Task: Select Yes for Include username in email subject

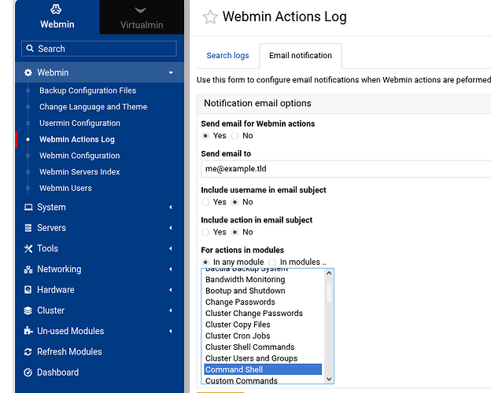Action: [x=206, y=202]
